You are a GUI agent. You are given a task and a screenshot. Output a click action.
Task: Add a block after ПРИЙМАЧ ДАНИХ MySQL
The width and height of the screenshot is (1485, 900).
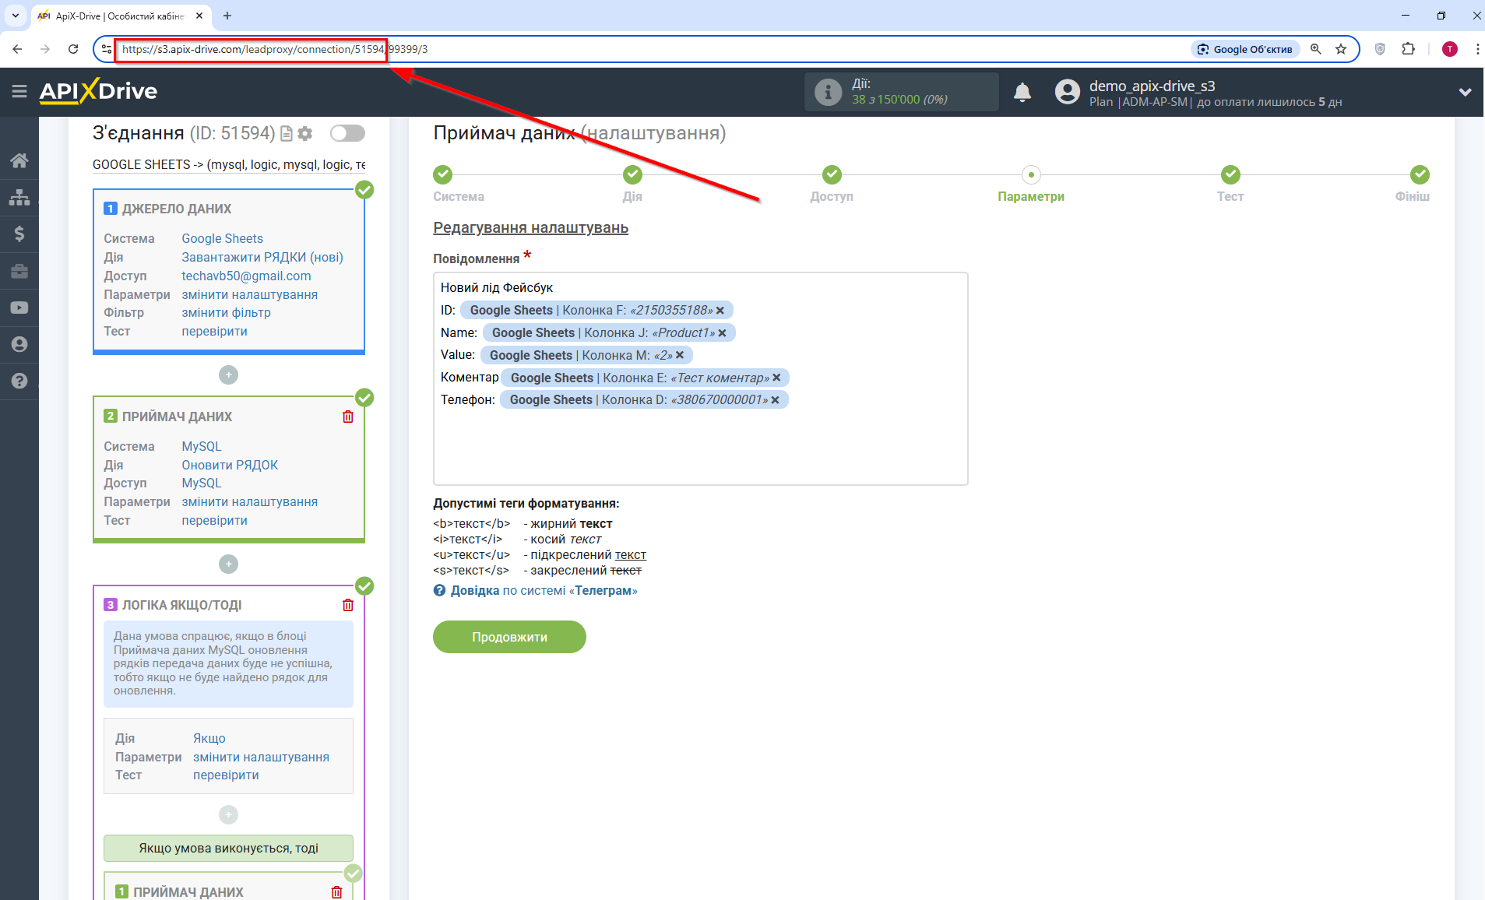[x=228, y=564]
